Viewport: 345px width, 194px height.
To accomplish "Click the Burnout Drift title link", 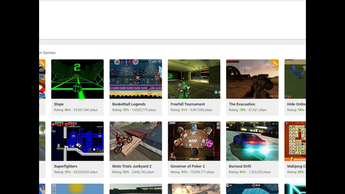I will pyautogui.click(x=240, y=166).
